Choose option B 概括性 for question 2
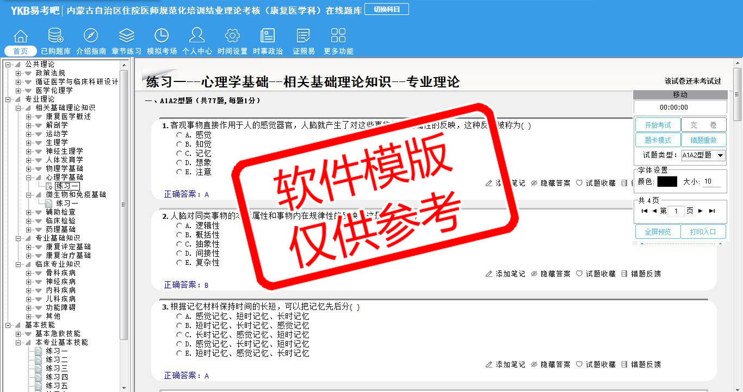Screen dimensions: 743x392 pos(179,235)
